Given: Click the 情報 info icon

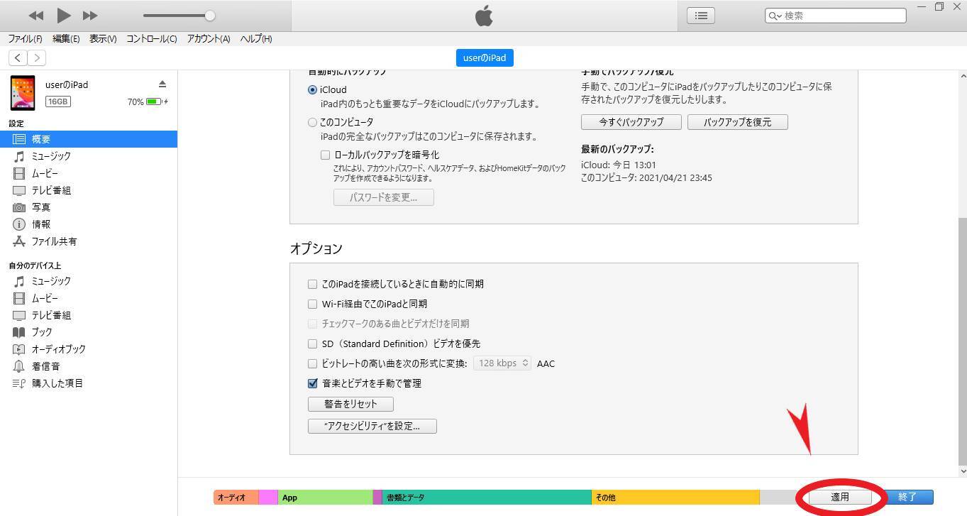Looking at the screenshot, I should (x=19, y=224).
